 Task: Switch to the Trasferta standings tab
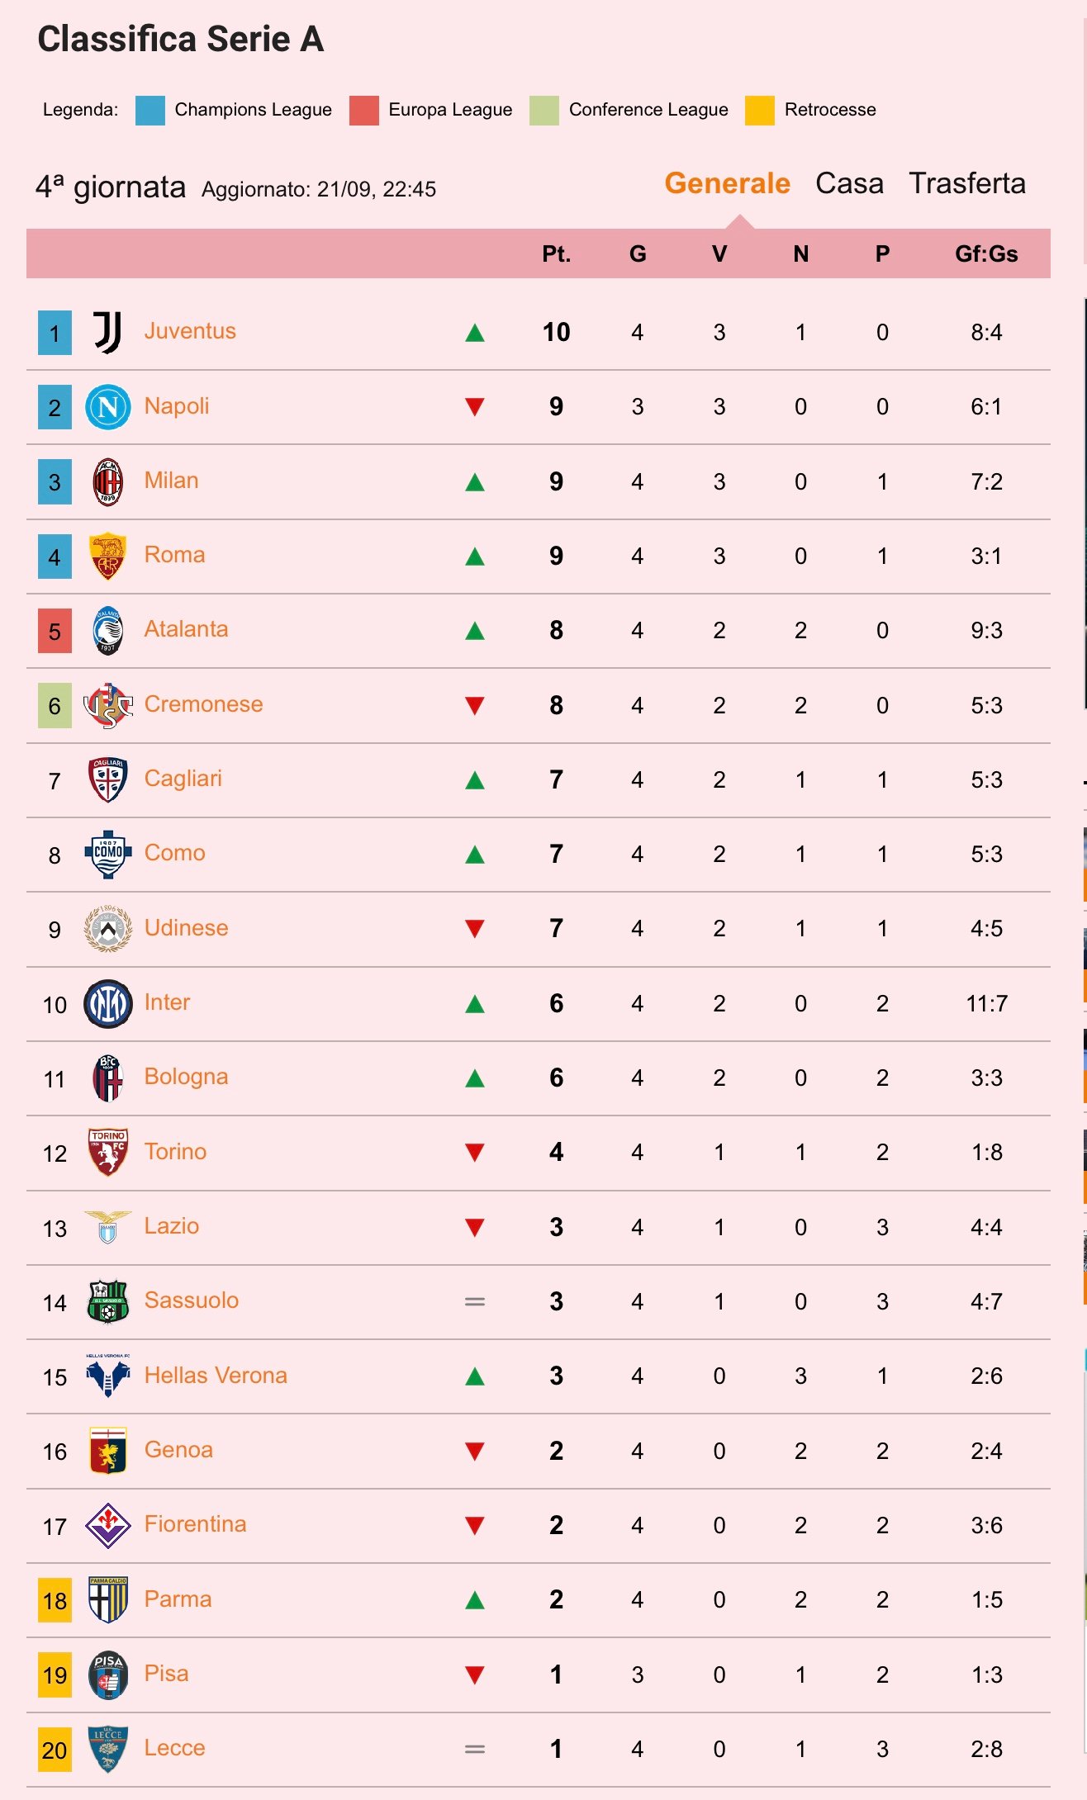click(x=967, y=183)
